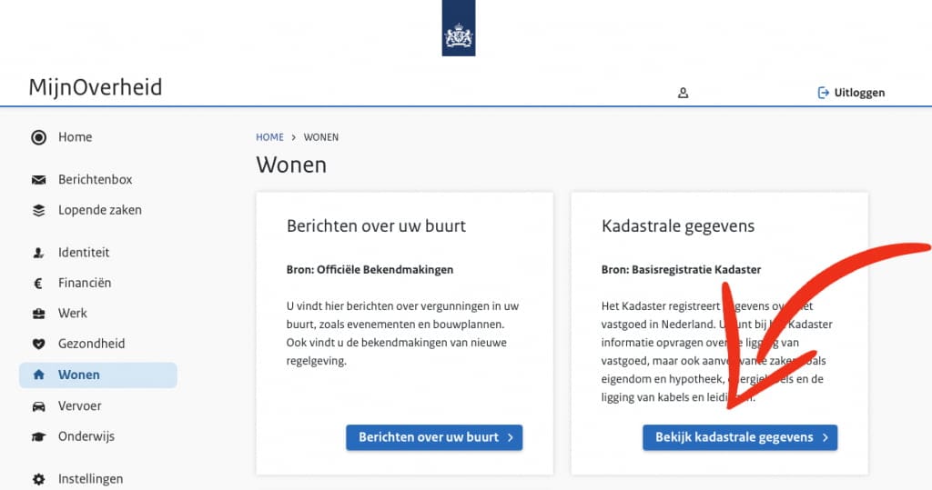
Task: Open Onderwijs in the sidebar
Action: [86, 436]
